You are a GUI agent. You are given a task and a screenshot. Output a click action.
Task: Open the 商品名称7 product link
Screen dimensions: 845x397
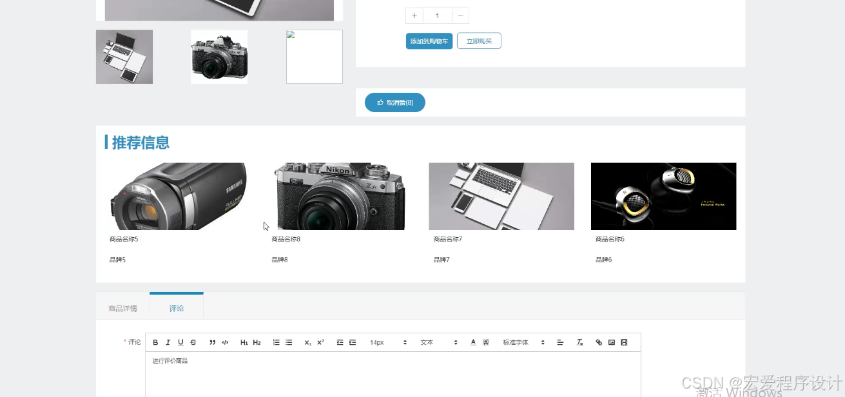coord(448,239)
